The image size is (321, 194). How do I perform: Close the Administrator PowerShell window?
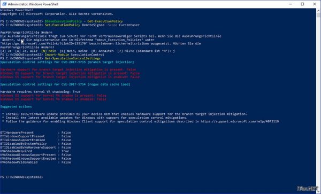[315, 4]
